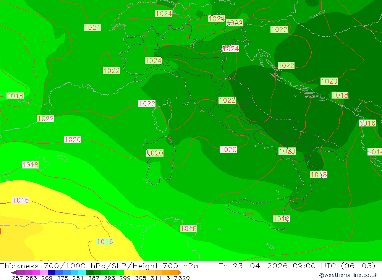The image size is (382, 280).
Task: Click the legend value 287
Action: pyautogui.click(x=94, y=278)
